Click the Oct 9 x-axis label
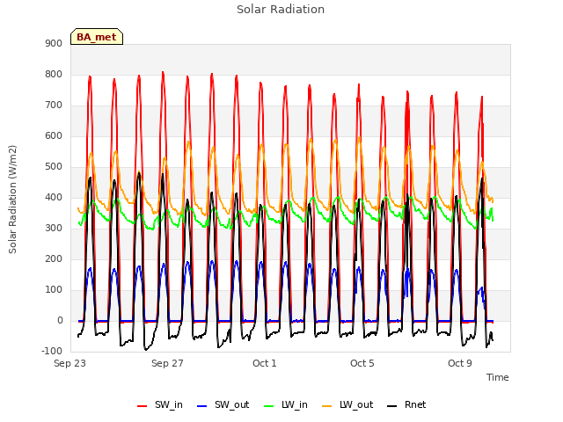 pos(459,363)
